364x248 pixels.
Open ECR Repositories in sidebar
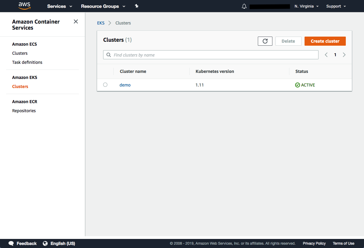tap(24, 111)
